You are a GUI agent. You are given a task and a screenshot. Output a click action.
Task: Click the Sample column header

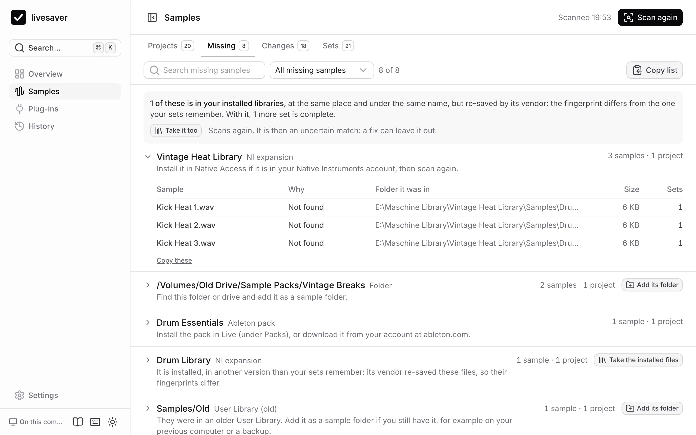(170, 189)
